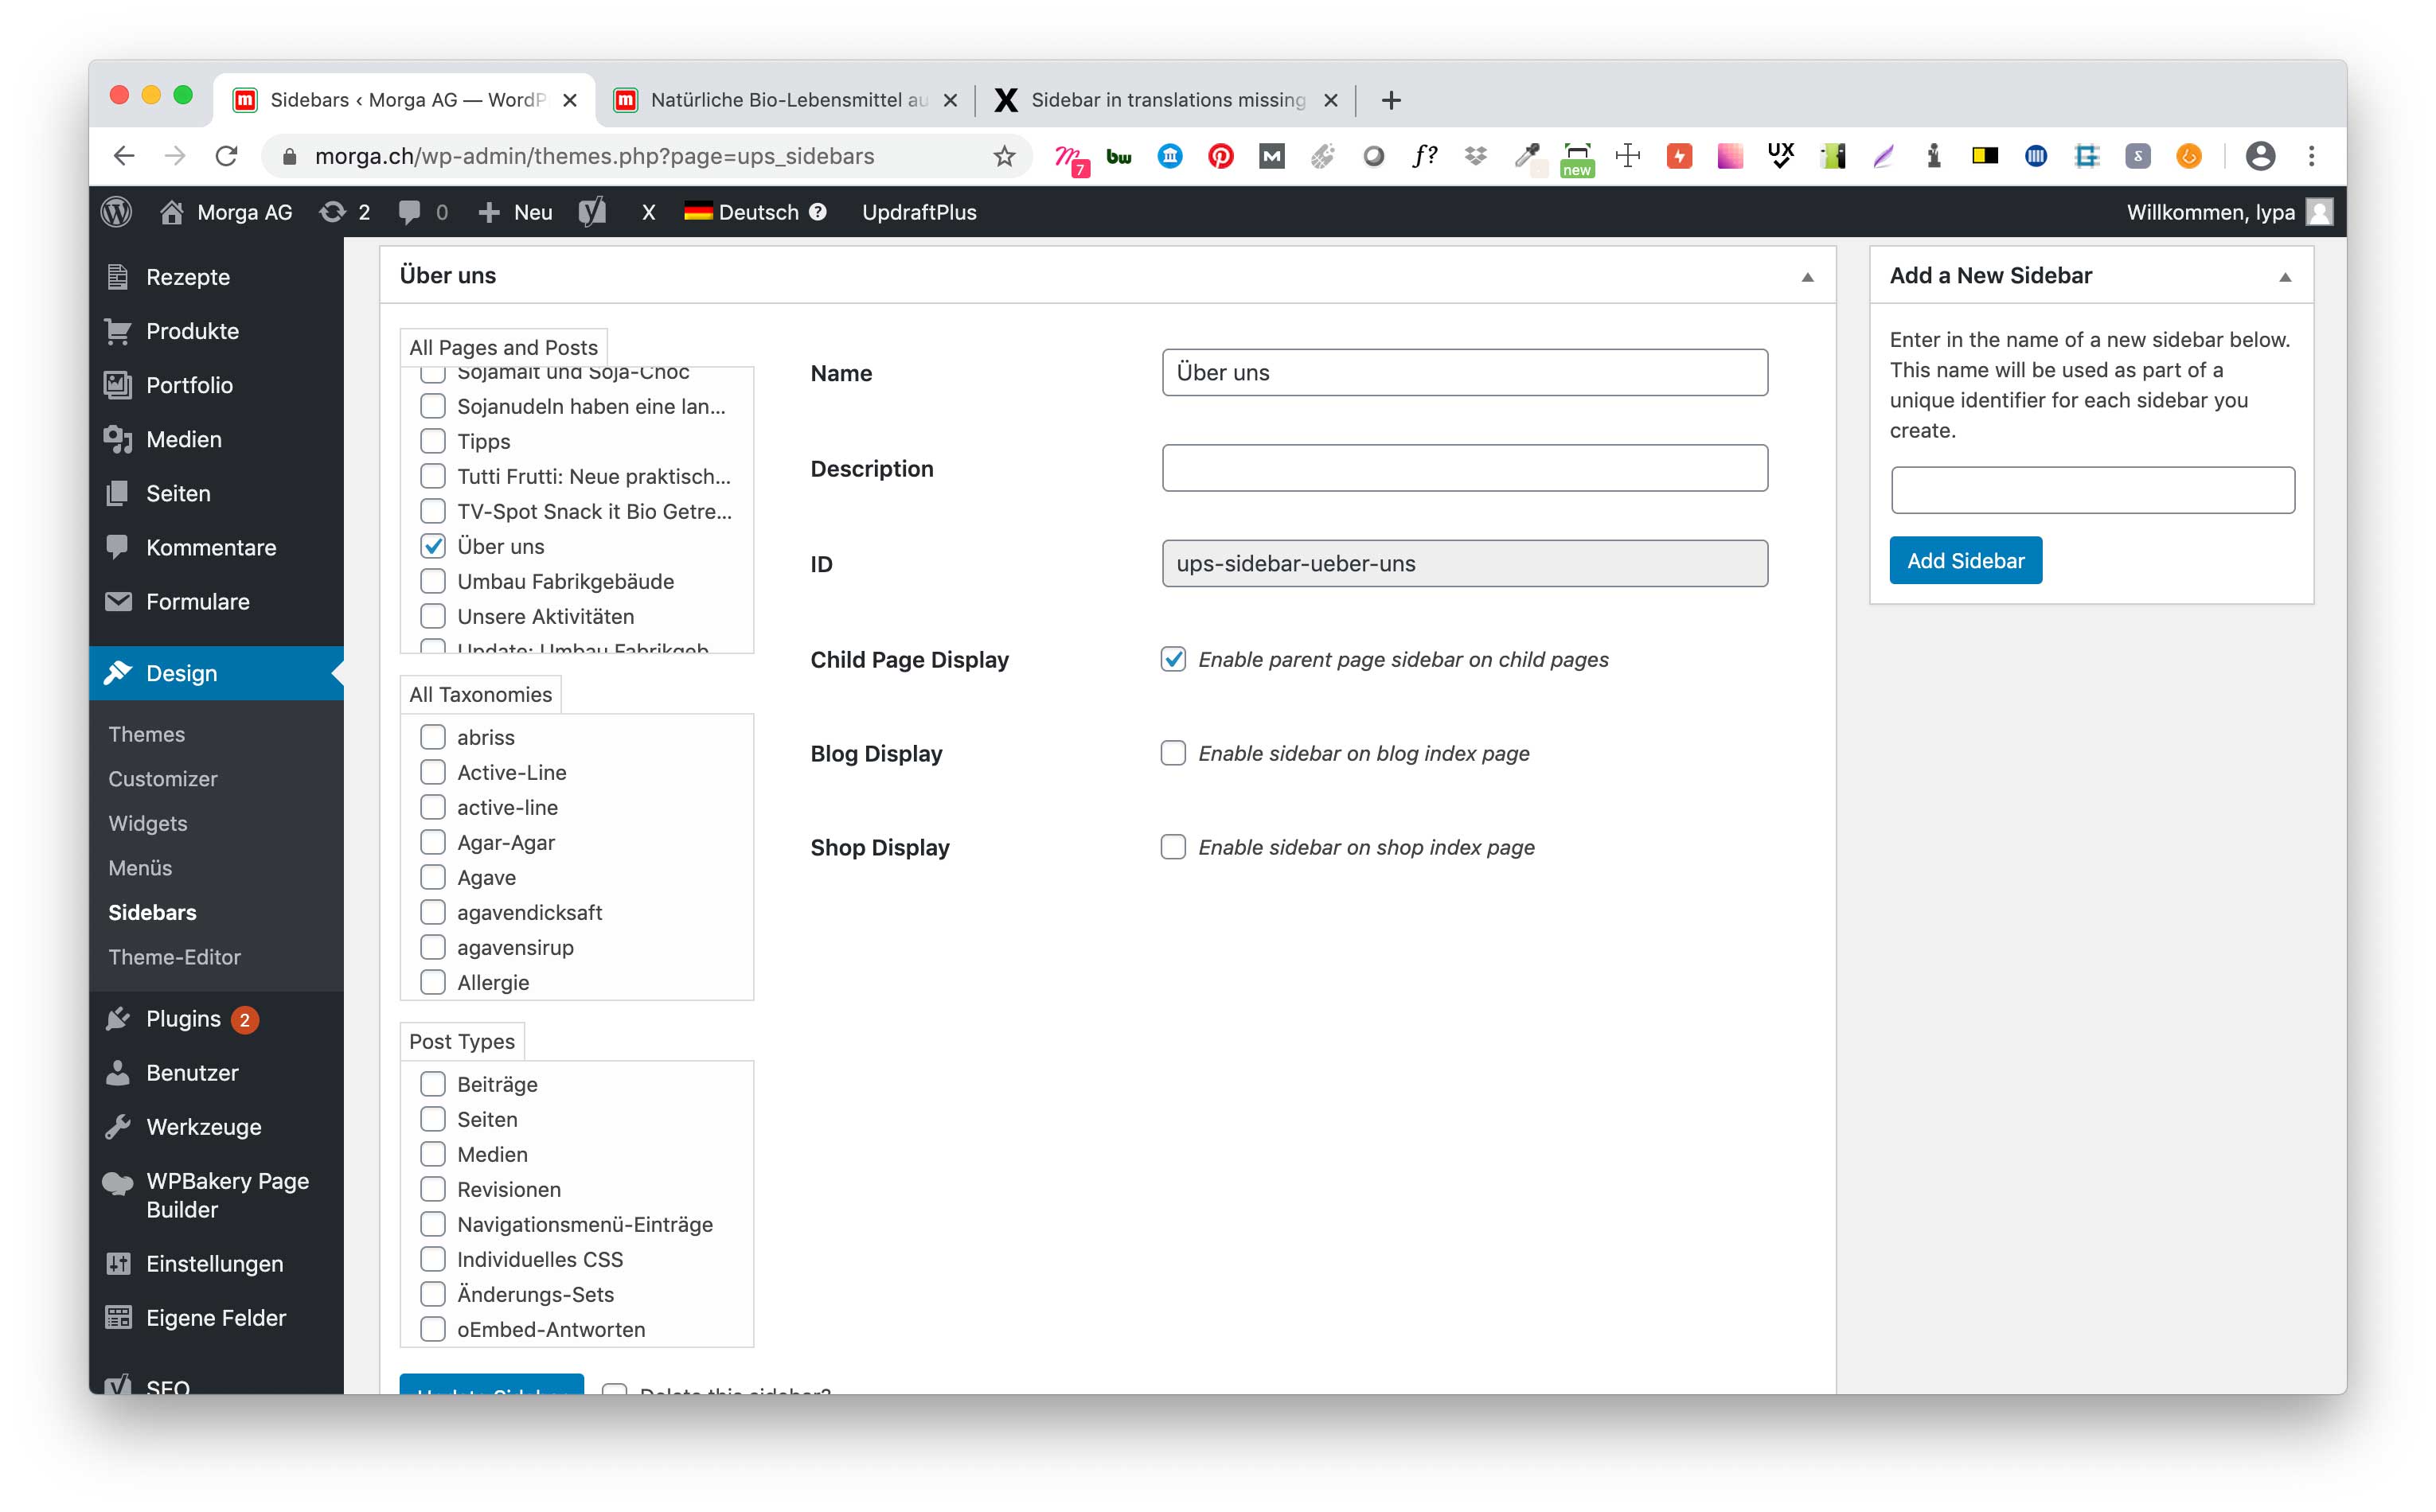Collapse the Über uns sidebar panel
Viewport: 2436px width, 1512px height.
1807,277
